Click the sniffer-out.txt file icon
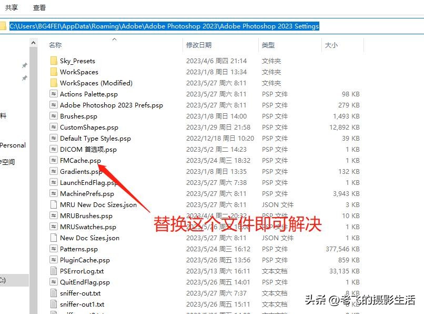The image size is (424, 314). pyautogui.click(x=53, y=293)
